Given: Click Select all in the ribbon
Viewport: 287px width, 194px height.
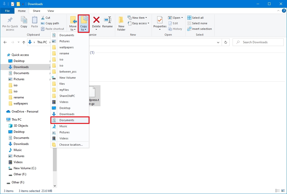Looking at the screenshot, I should (x=195, y=18).
